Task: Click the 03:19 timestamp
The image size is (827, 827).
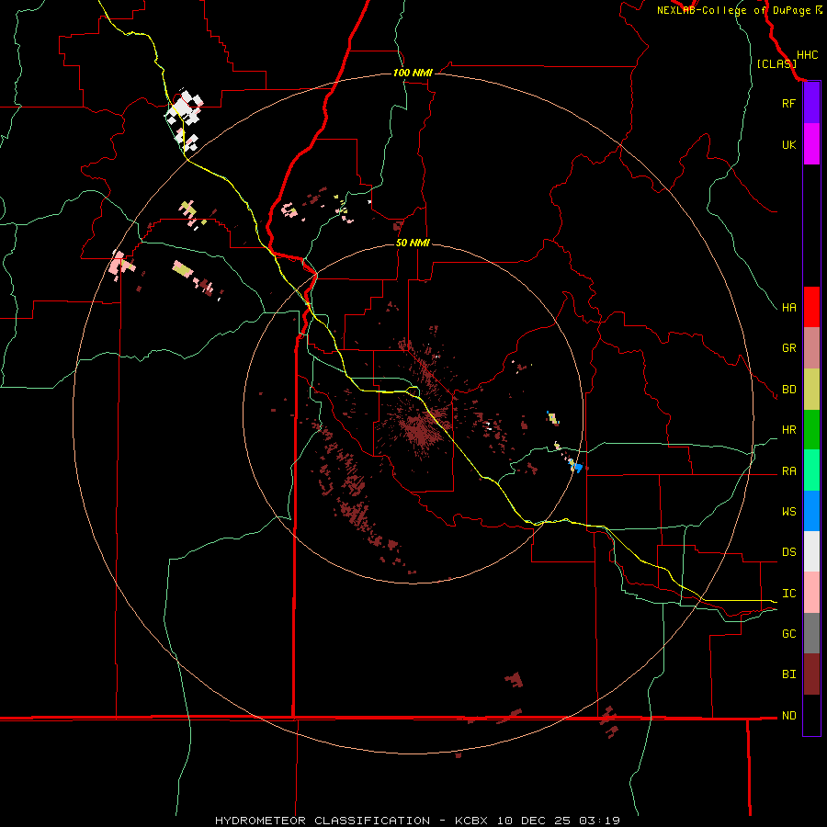Action: coord(599,821)
